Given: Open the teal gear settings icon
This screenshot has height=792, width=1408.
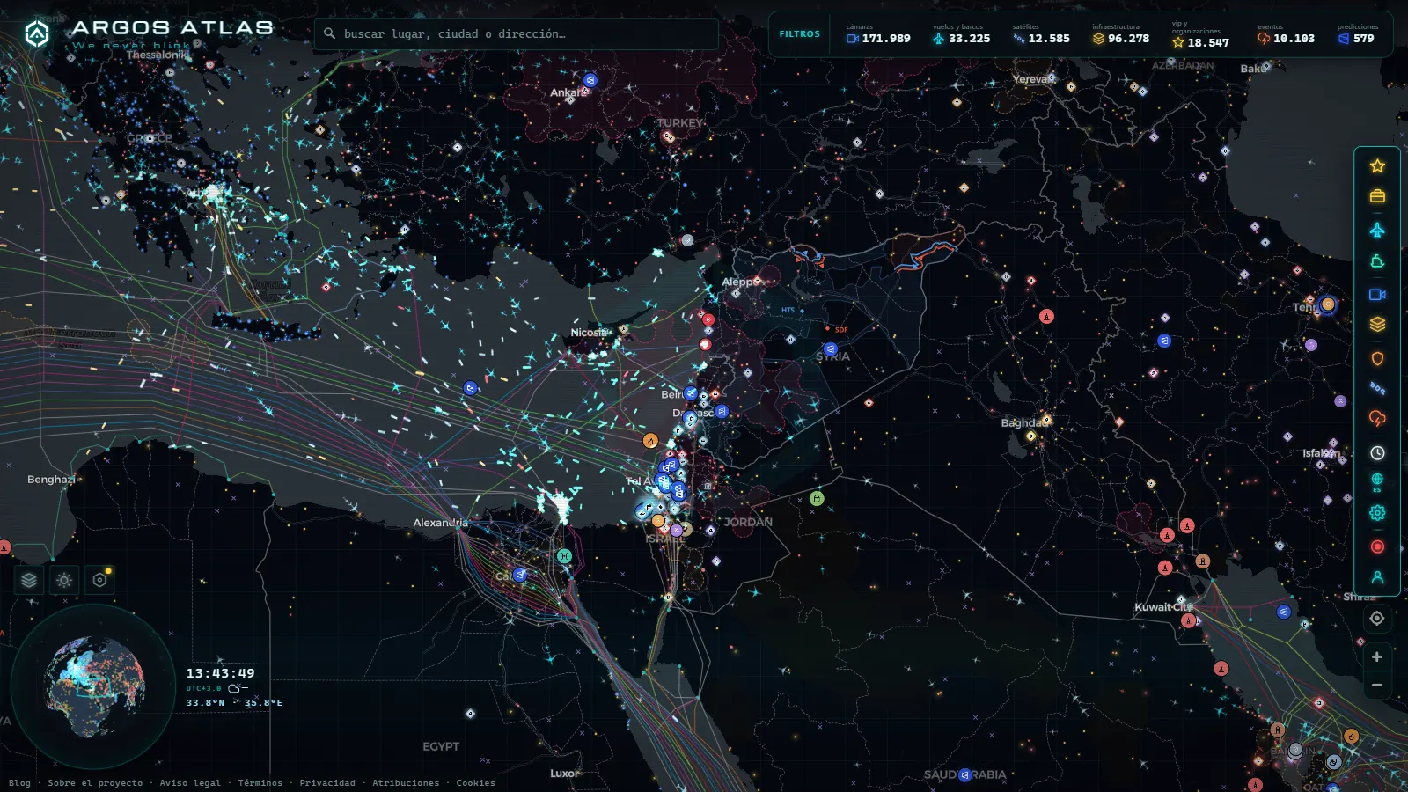Looking at the screenshot, I should pyautogui.click(x=1377, y=513).
